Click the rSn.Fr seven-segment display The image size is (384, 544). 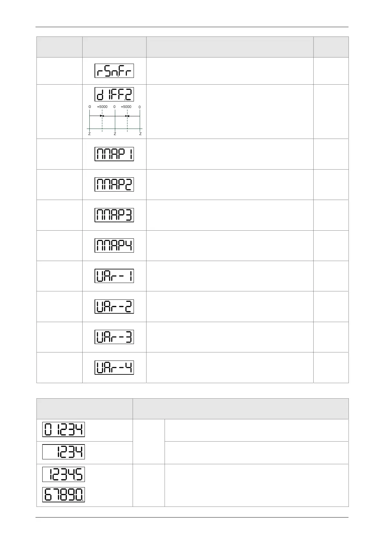(x=114, y=71)
